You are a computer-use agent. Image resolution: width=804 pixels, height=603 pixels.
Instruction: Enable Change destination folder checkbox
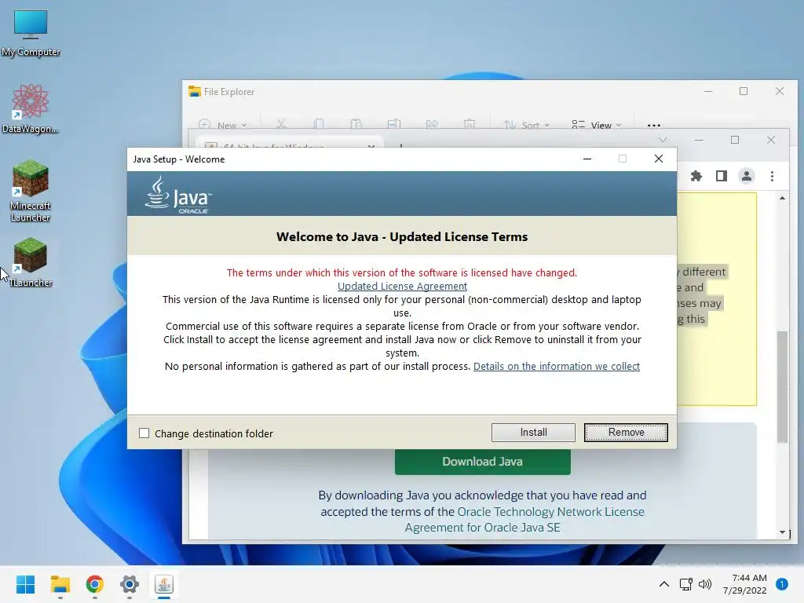point(144,433)
